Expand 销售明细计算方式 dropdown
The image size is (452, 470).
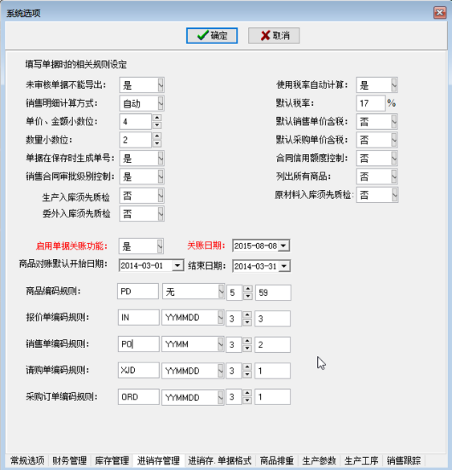(x=161, y=103)
